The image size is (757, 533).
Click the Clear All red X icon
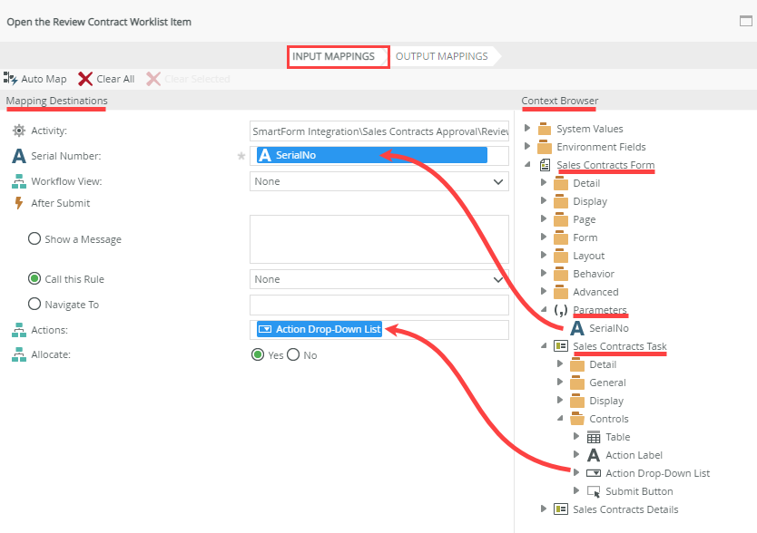[88, 78]
